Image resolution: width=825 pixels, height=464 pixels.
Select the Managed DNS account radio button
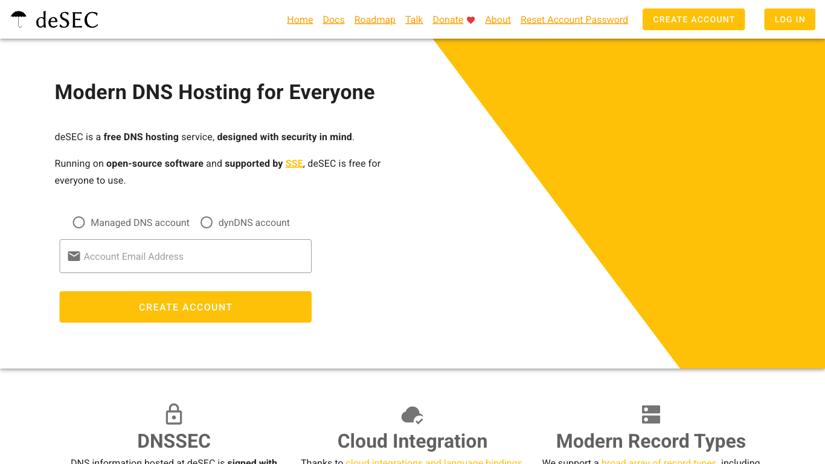[79, 222]
